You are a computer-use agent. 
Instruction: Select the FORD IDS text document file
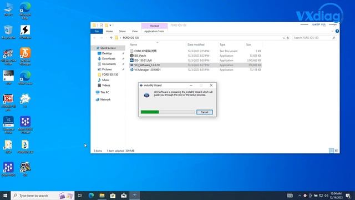(x=145, y=51)
